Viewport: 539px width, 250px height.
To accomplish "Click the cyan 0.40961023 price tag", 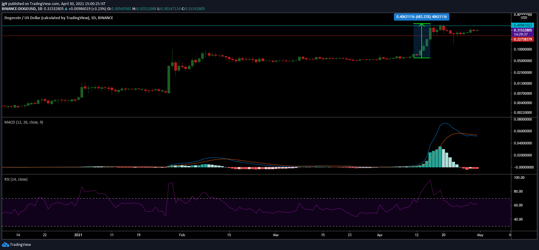I will [x=522, y=25].
